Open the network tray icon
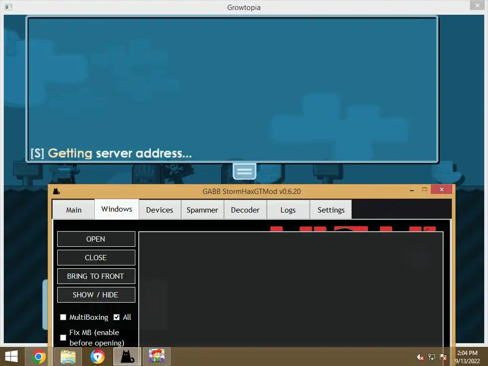 pyautogui.click(x=432, y=357)
